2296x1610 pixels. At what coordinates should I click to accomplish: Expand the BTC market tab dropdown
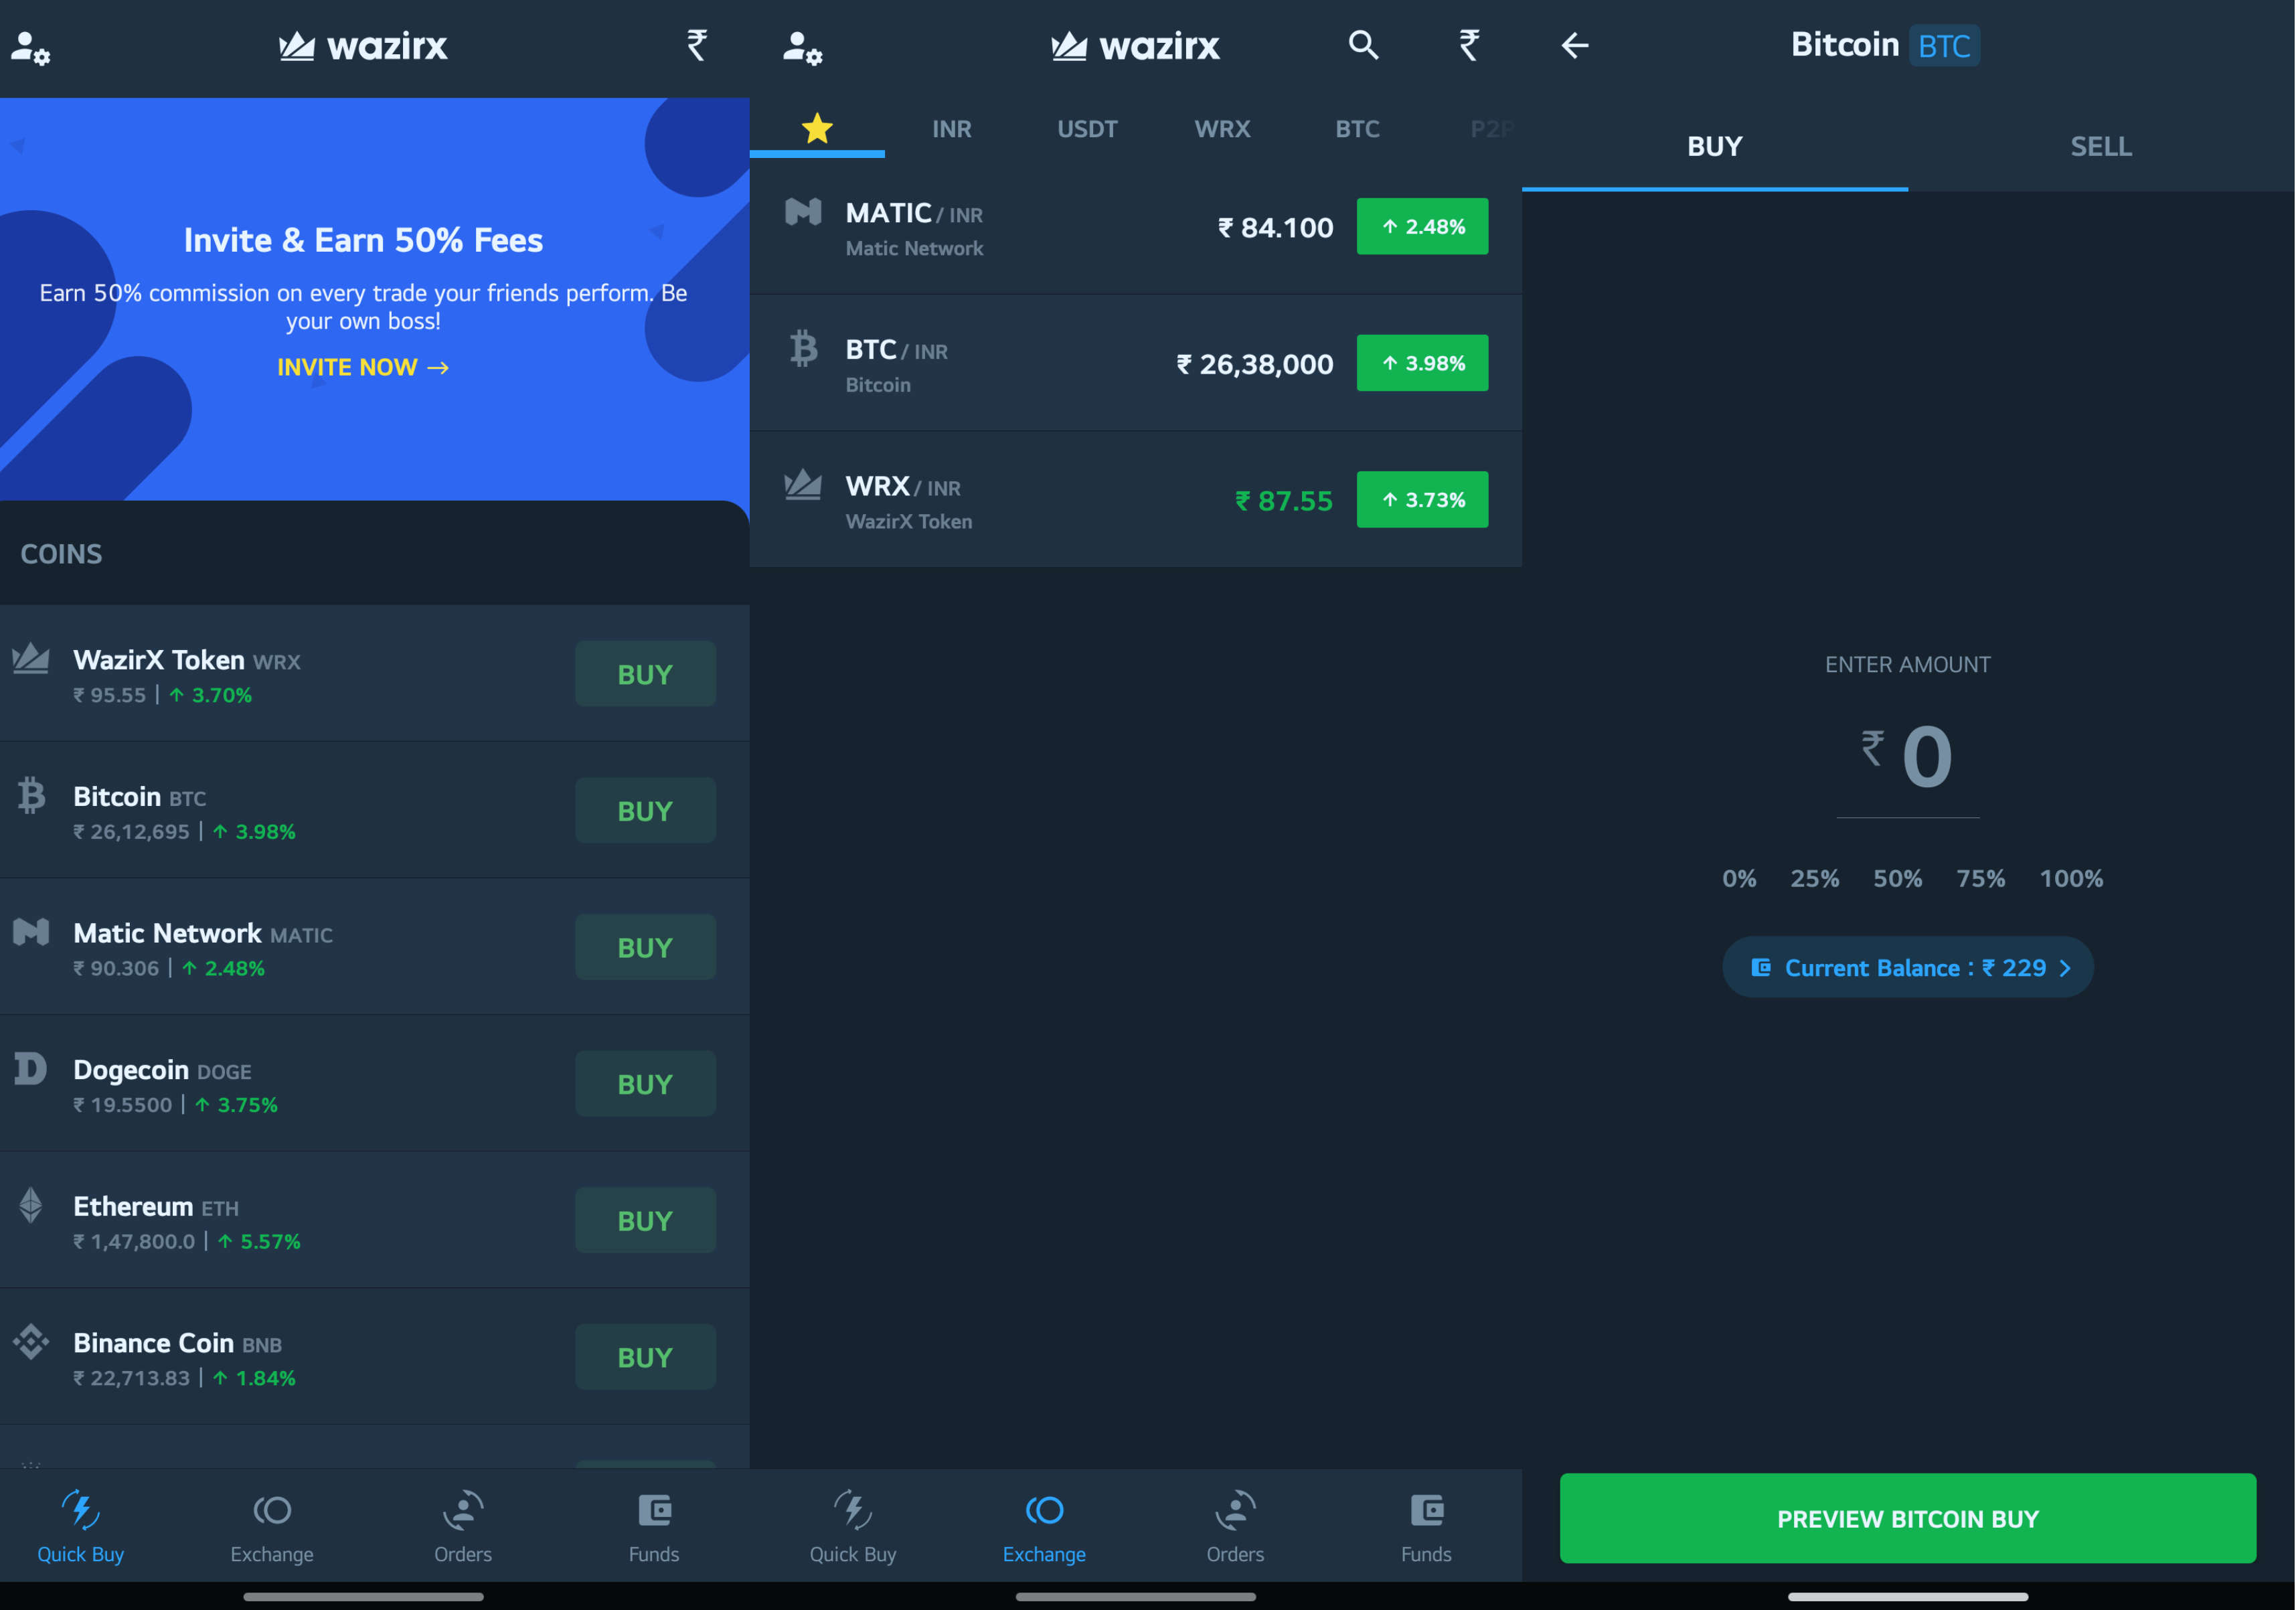(1359, 126)
